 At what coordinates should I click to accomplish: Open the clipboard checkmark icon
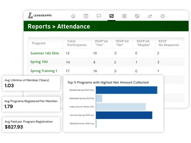[86, 16]
